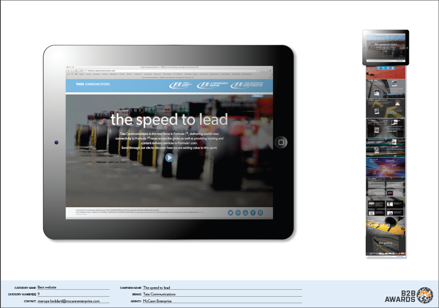Reload the page using address bar refresh icon
The image size is (439, 308).
[257, 71]
